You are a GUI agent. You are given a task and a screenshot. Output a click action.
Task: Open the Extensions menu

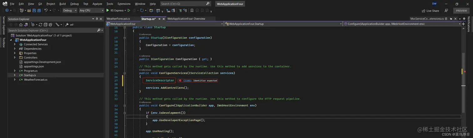[x=124, y=4]
